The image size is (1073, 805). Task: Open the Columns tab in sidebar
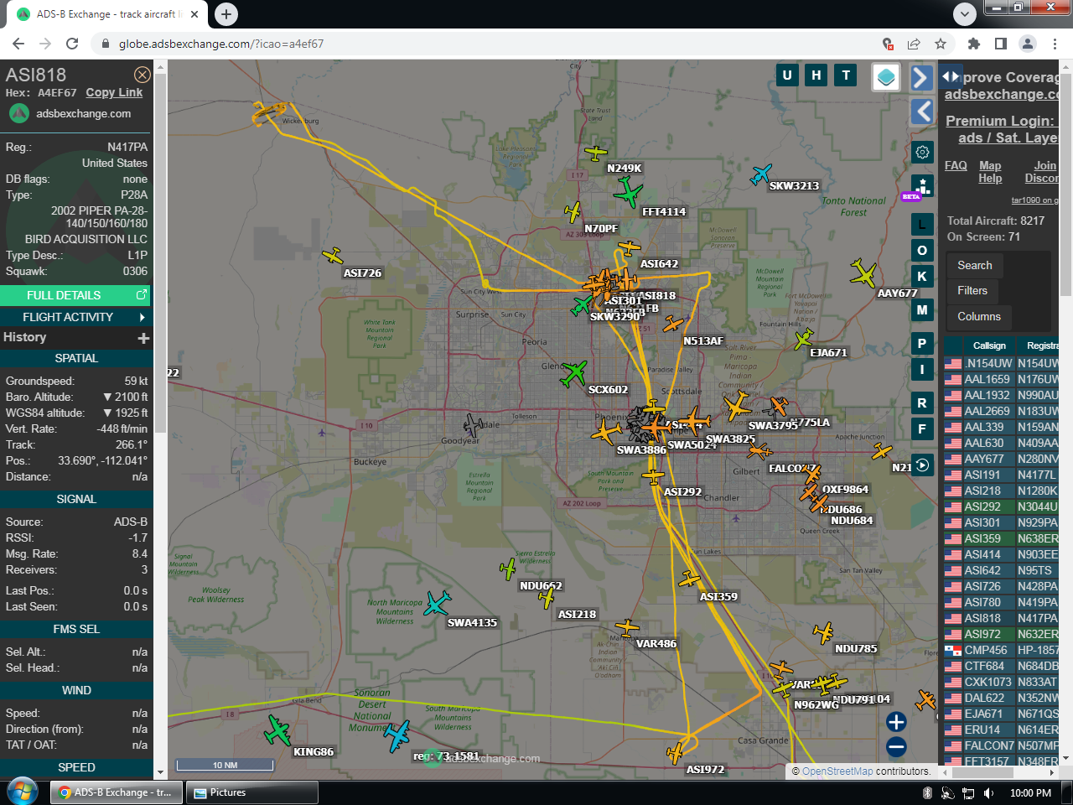[x=979, y=316]
